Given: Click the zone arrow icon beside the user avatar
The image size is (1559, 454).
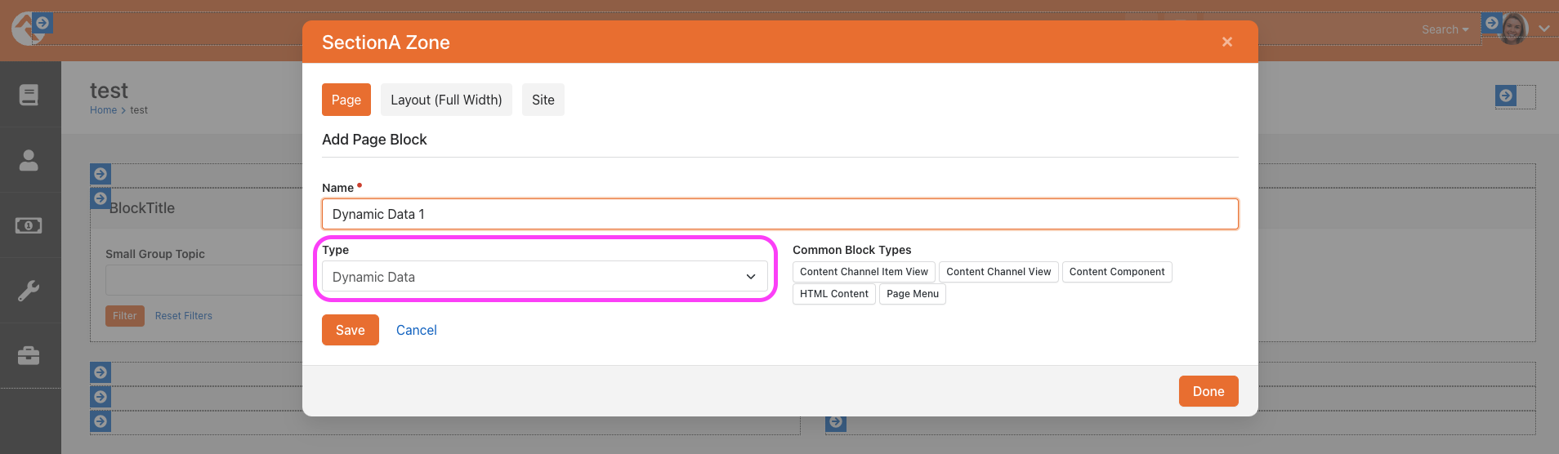Looking at the screenshot, I should (x=1491, y=23).
